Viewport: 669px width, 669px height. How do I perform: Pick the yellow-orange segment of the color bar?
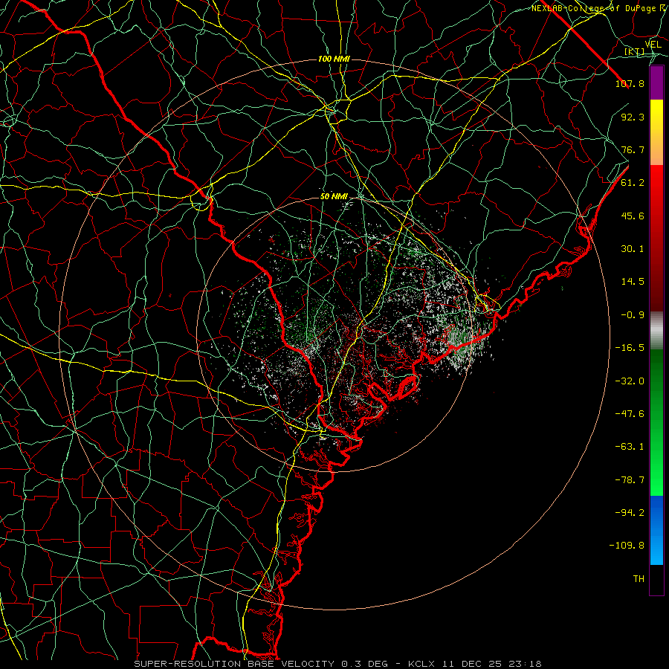click(656, 132)
